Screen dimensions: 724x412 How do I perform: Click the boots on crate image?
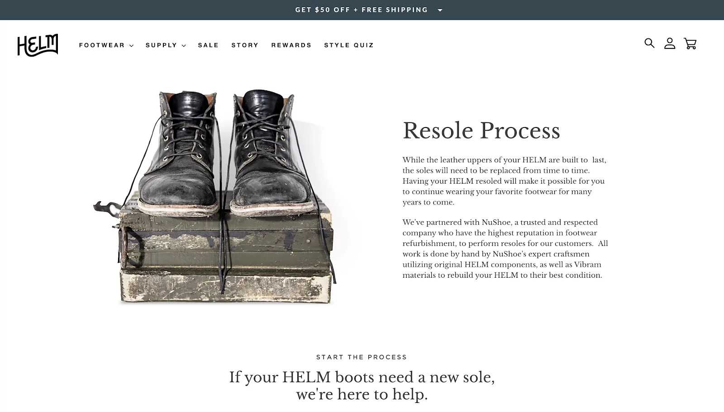tap(215, 197)
